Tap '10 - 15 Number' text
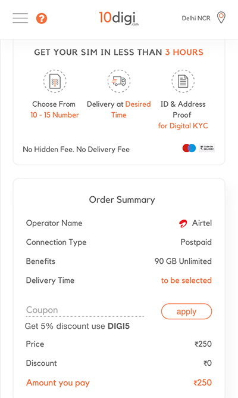 coord(55,115)
